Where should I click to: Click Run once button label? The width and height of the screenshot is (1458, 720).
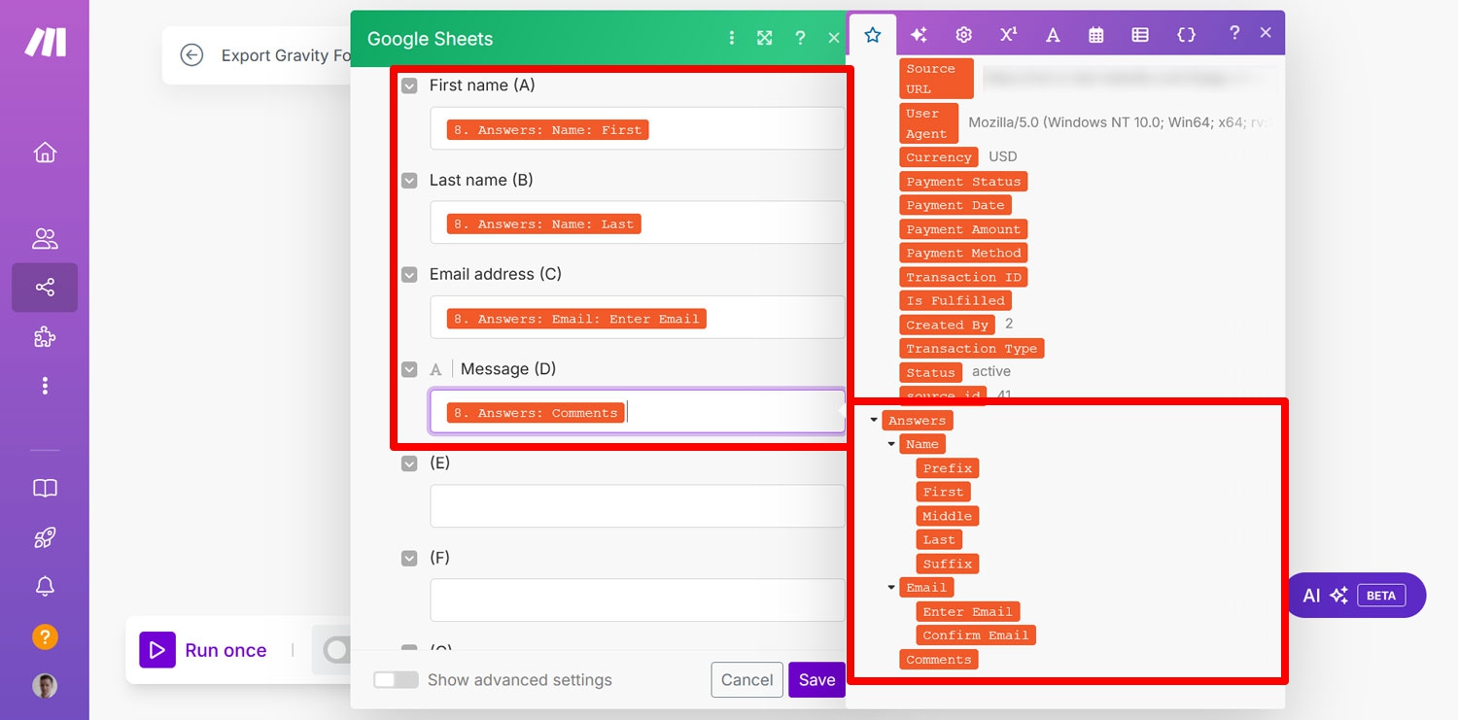point(226,650)
